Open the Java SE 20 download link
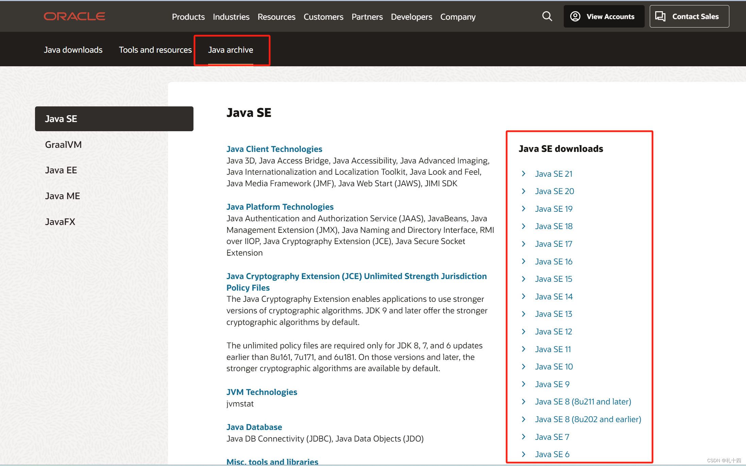This screenshot has width=746, height=466. click(x=555, y=191)
